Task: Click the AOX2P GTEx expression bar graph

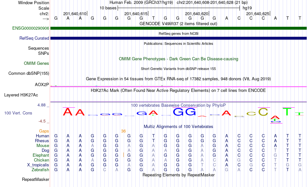Action: (111, 86)
